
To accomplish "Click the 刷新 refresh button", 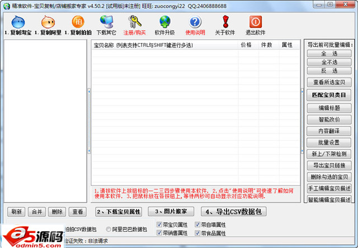I will pyautogui.click(x=16, y=212).
